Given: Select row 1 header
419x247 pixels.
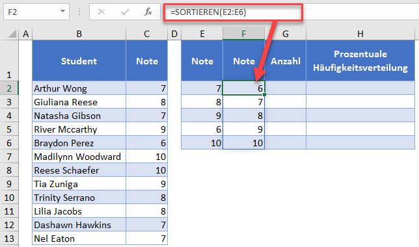Looking at the screenshot, I should click(9, 60).
